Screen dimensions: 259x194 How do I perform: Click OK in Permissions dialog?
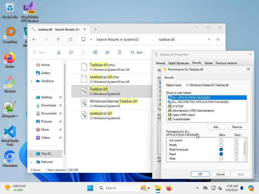coord(200,174)
